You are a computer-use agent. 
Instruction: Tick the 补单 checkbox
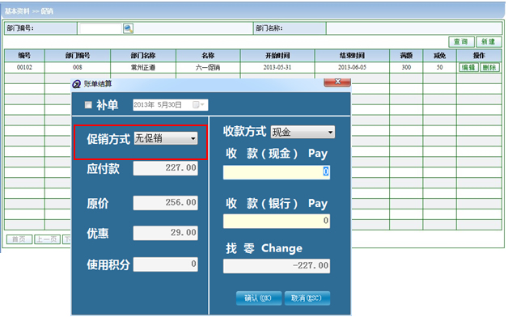pos(88,105)
